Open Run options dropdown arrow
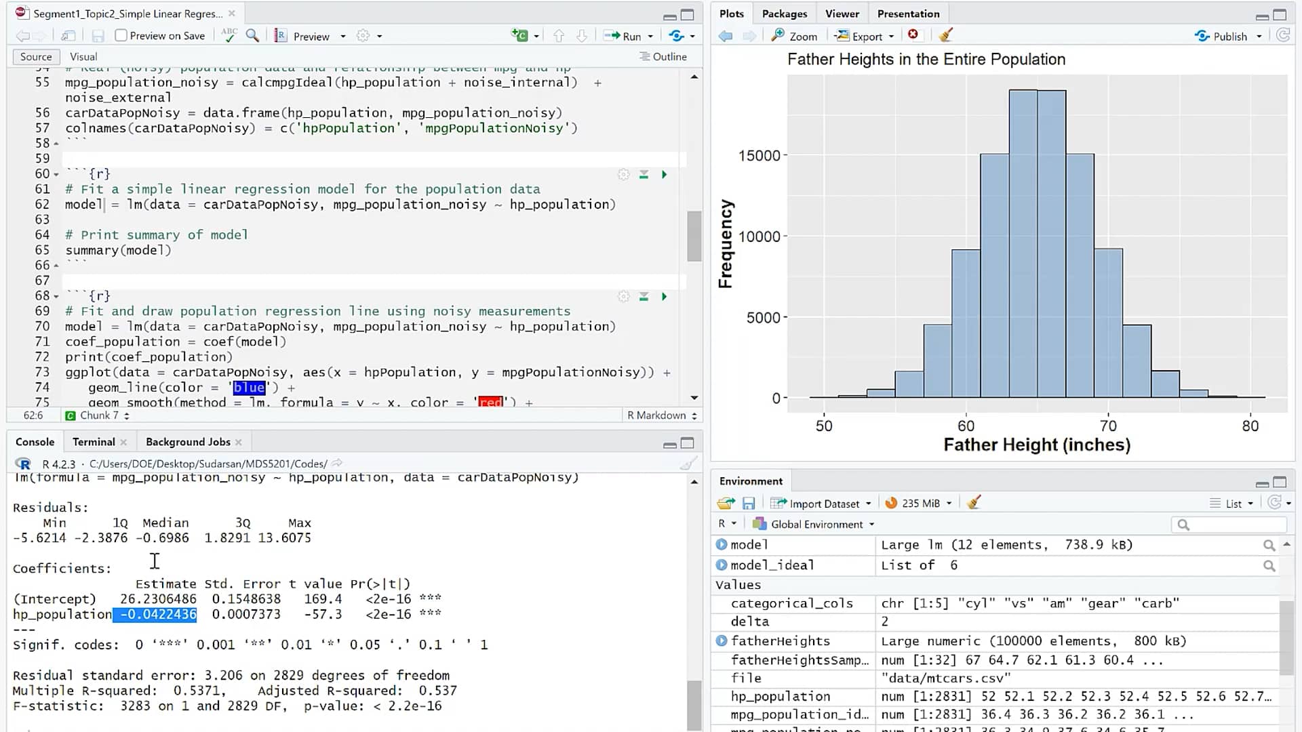 [650, 36]
